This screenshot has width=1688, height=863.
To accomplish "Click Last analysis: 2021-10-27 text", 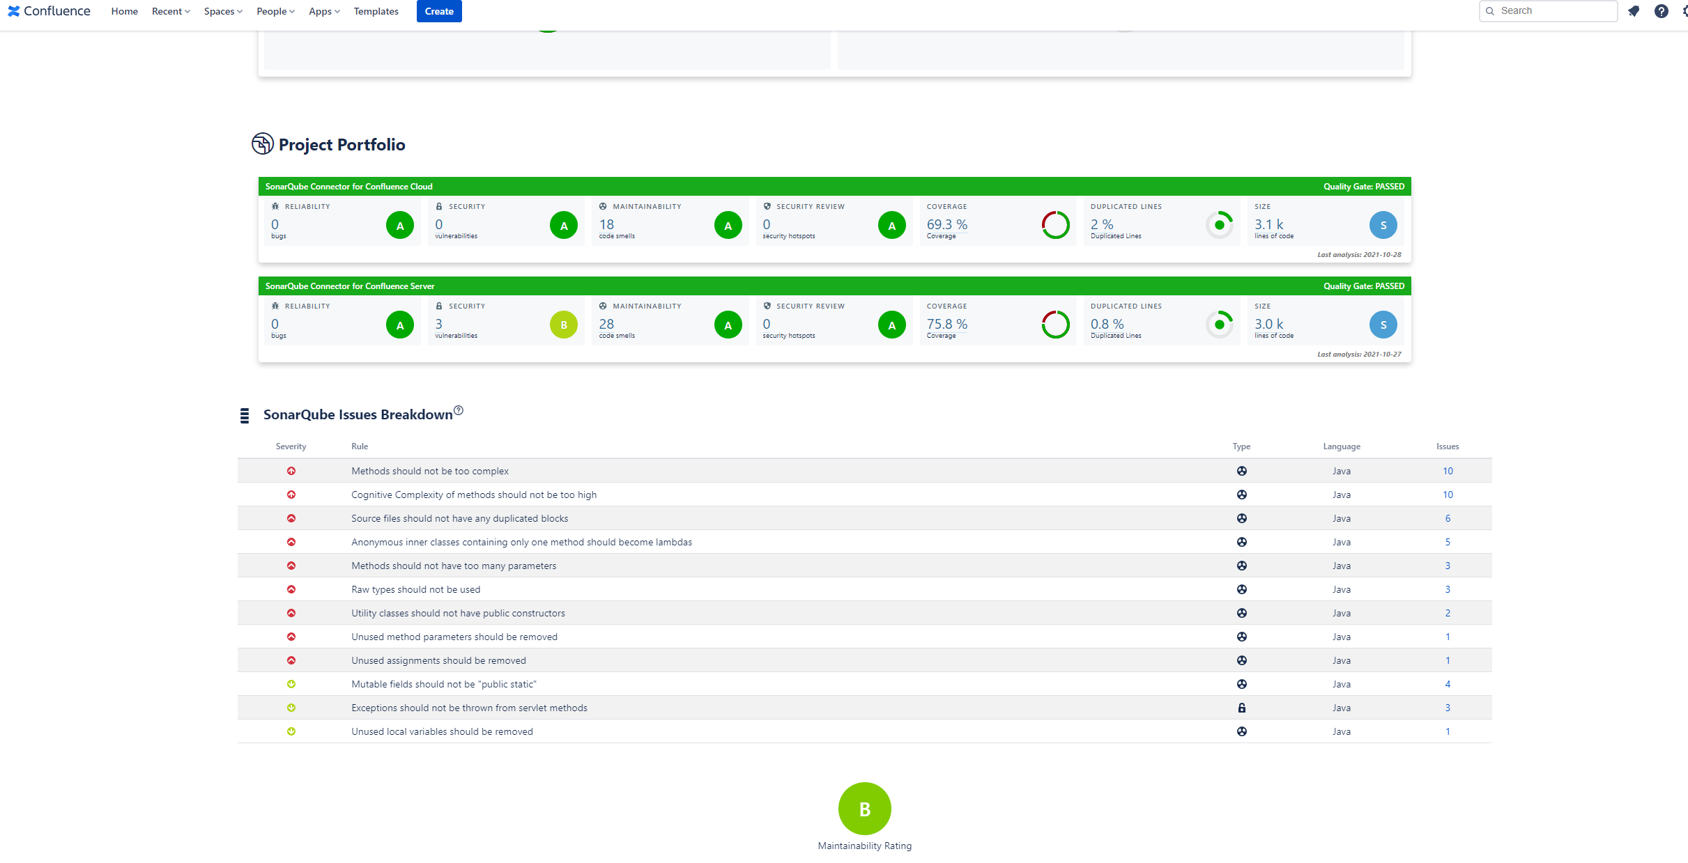I will click(x=1359, y=355).
